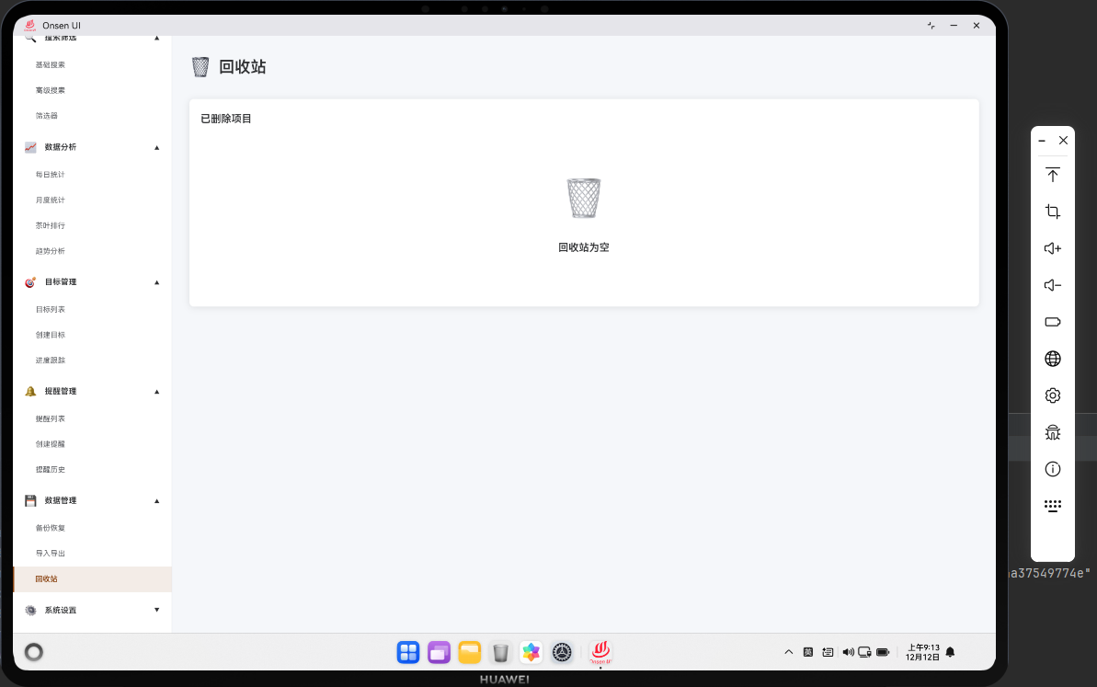Open the emulator settings gear on right panel
Image resolution: width=1097 pixels, height=687 pixels.
tap(1052, 395)
